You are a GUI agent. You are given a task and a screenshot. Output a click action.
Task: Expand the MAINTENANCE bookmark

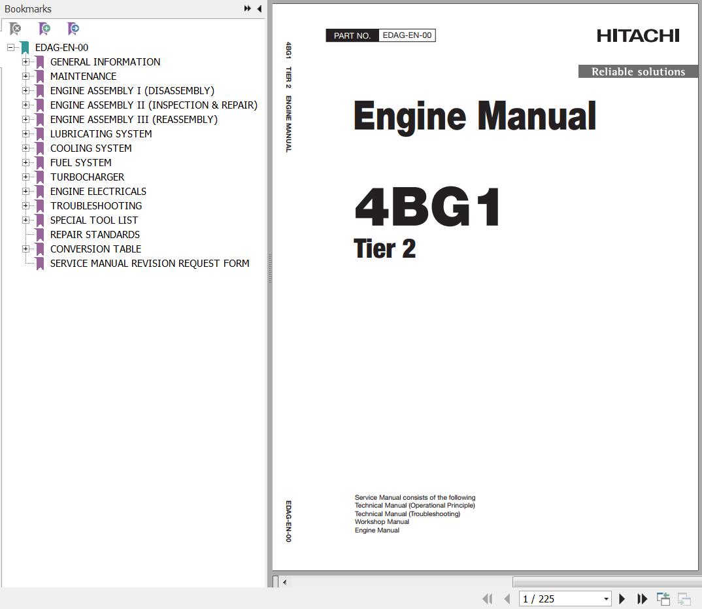[x=25, y=76]
